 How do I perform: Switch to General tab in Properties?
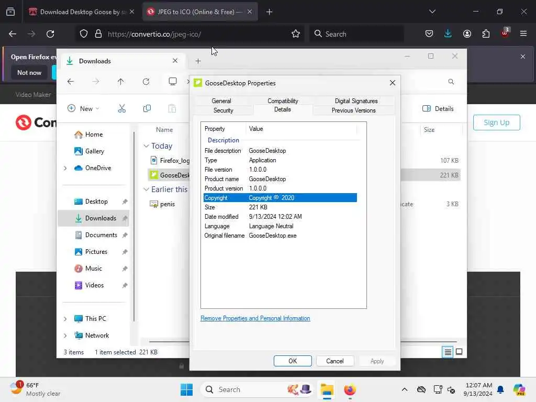click(x=221, y=101)
